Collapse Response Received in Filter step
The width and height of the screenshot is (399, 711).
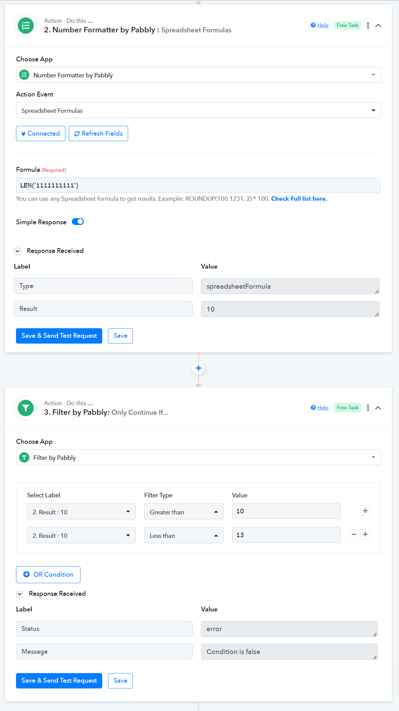(20, 594)
